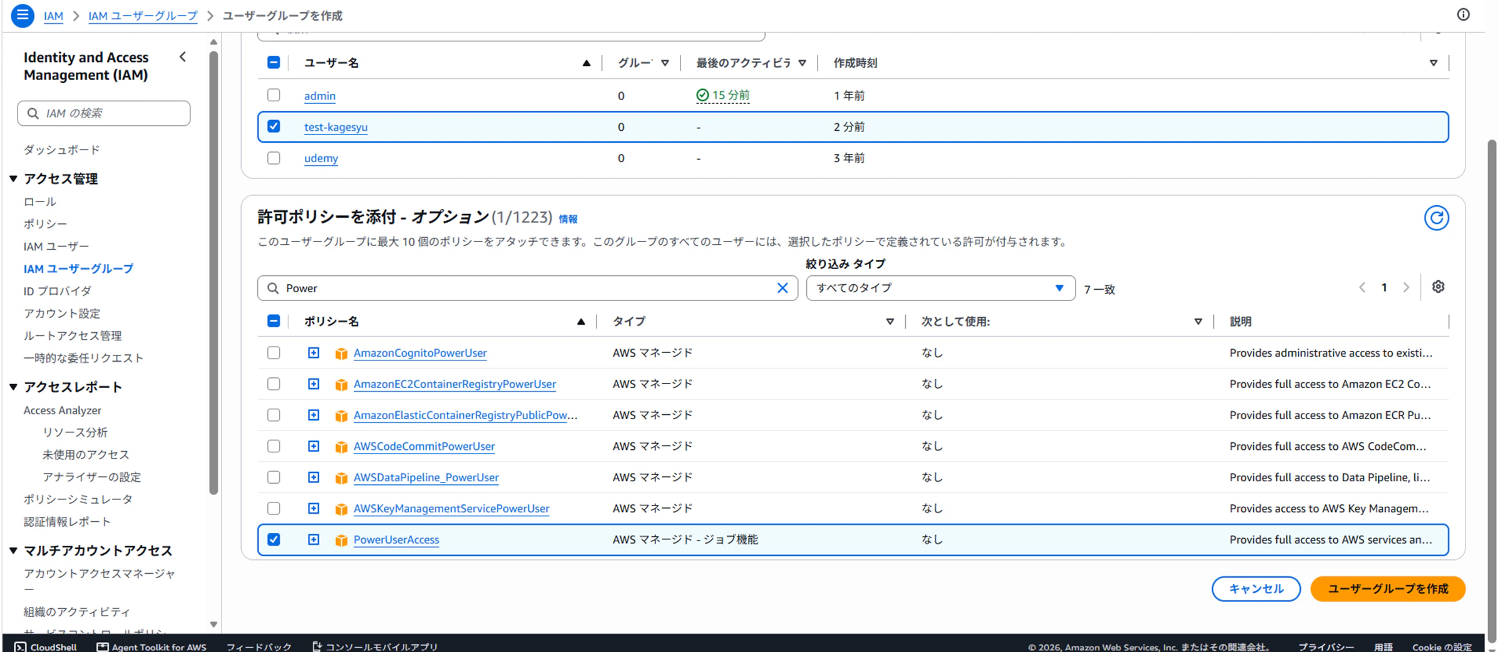
Task: Check the AWSDataPipeline_PowerUser checkbox
Action: point(274,477)
